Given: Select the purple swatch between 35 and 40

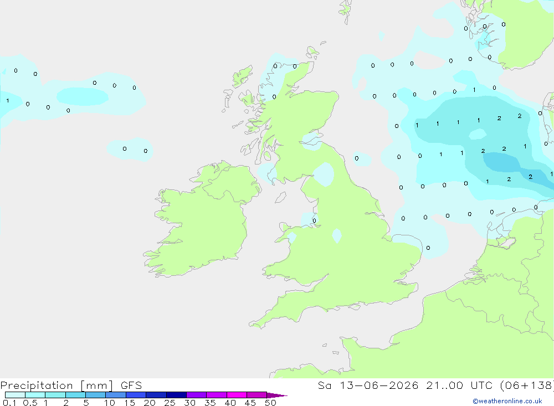Looking at the screenshot, I should (x=217, y=395).
